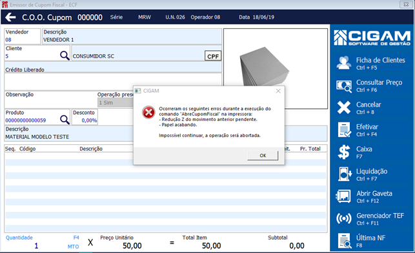This screenshot has width=415, height=253.
Task: Click the Código column header
Action: click(27, 149)
